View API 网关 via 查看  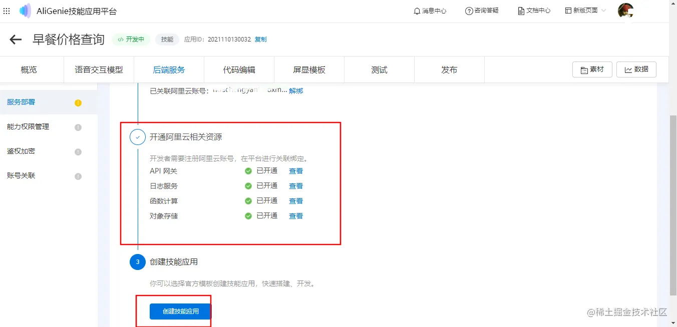(x=296, y=171)
